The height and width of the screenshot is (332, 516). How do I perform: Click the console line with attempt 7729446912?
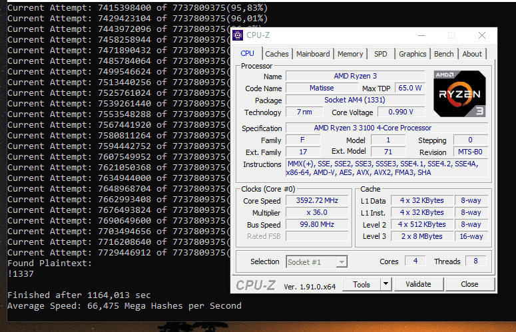[119, 253]
